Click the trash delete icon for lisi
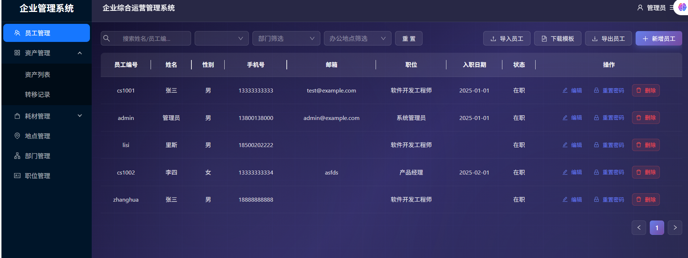The width and height of the screenshot is (688, 258). point(639,145)
